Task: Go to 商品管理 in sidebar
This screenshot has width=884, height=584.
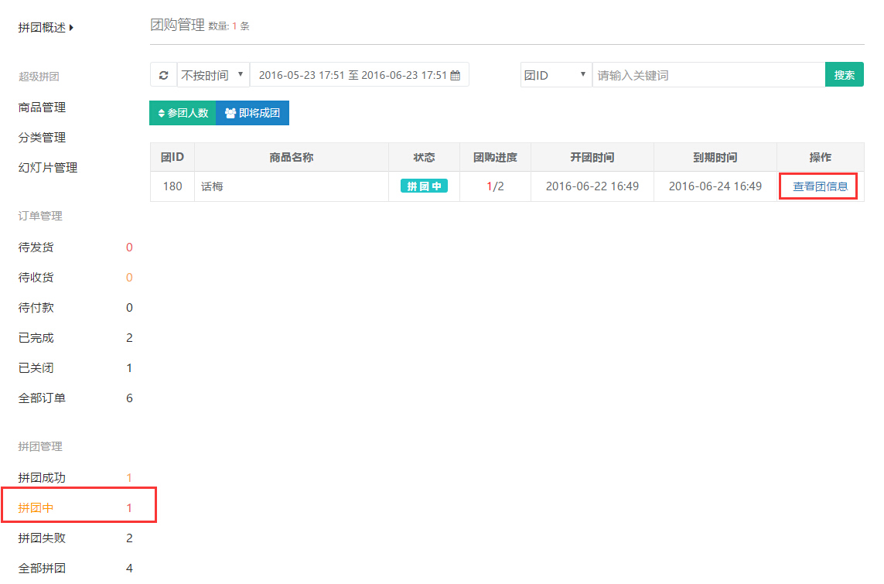Action: point(42,108)
